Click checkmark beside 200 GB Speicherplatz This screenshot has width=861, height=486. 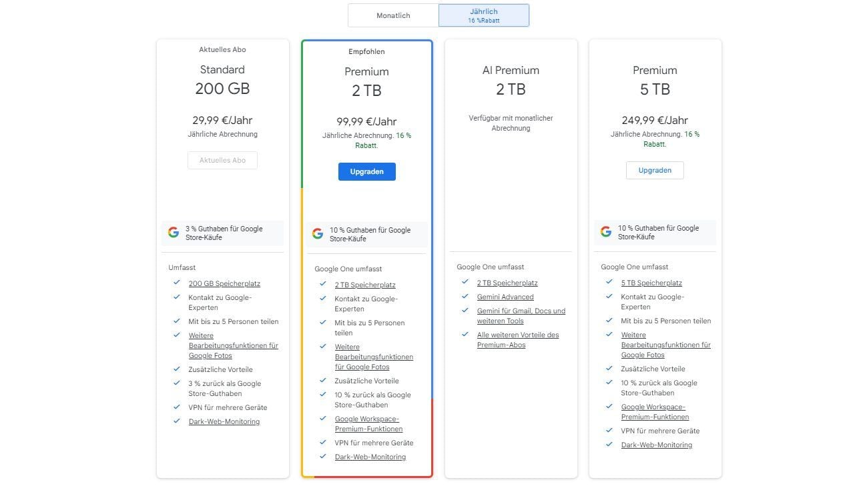pyautogui.click(x=177, y=283)
